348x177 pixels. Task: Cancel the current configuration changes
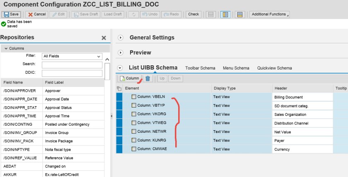(x=36, y=14)
